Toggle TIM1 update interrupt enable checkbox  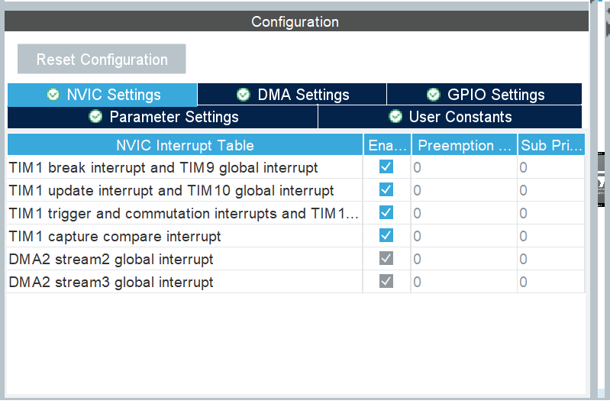[x=386, y=190]
